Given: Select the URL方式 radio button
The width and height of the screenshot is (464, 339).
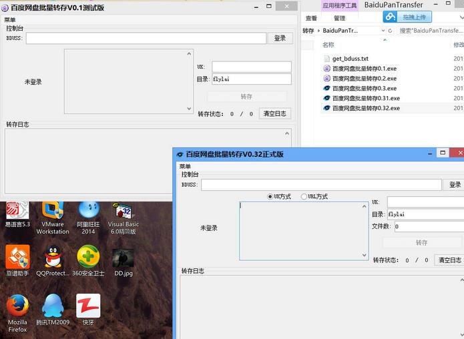Looking at the screenshot, I should click(304, 196).
